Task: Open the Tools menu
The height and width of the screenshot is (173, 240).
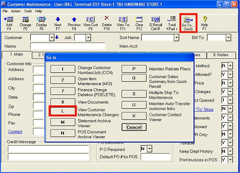Action: point(28,11)
